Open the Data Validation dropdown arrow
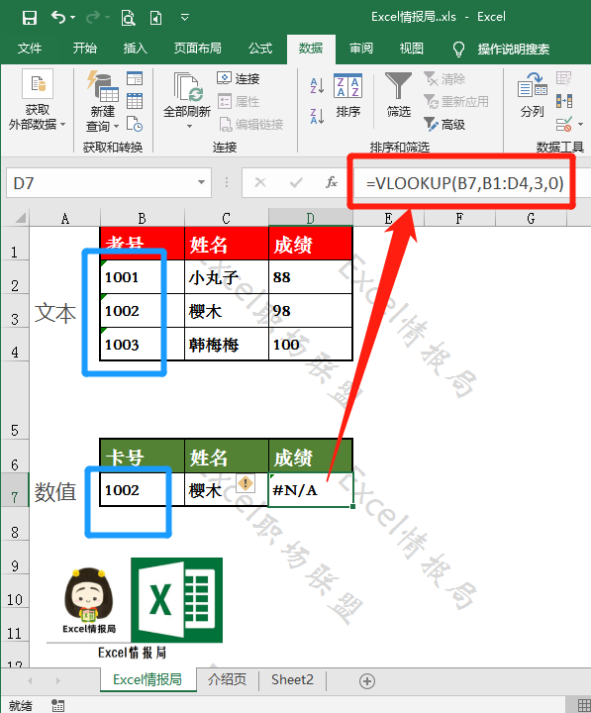Image resolution: width=591 pixels, height=713 pixels. [580, 124]
